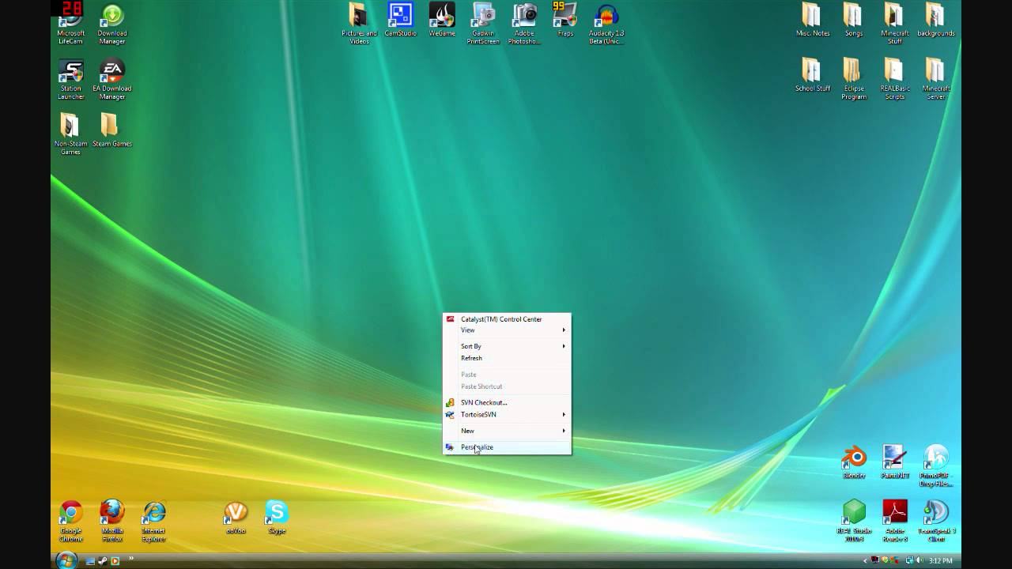Viewport: 1012px width, 569px height.
Task: Open the Windows Start orb
Action: tap(66, 560)
